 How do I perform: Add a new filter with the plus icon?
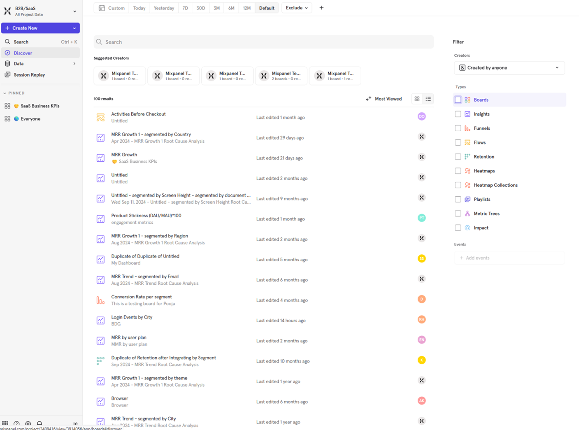pyautogui.click(x=321, y=8)
